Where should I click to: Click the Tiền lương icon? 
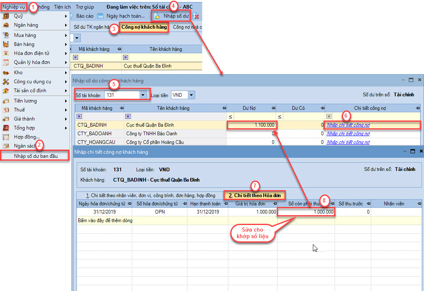pos(6,101)
